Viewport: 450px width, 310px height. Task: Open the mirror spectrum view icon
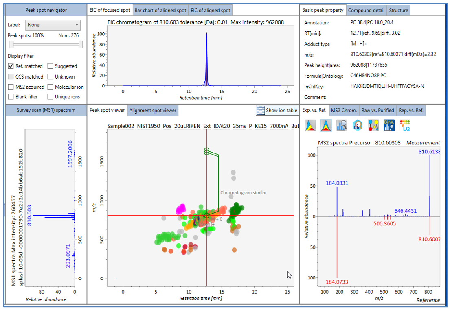(x=325, y=125)
